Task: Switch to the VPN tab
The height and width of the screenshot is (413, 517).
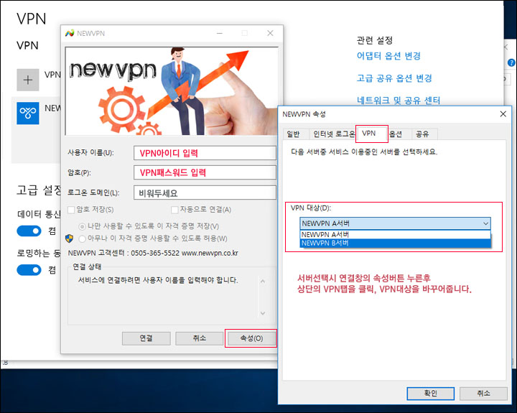Action: pos(369,134)
